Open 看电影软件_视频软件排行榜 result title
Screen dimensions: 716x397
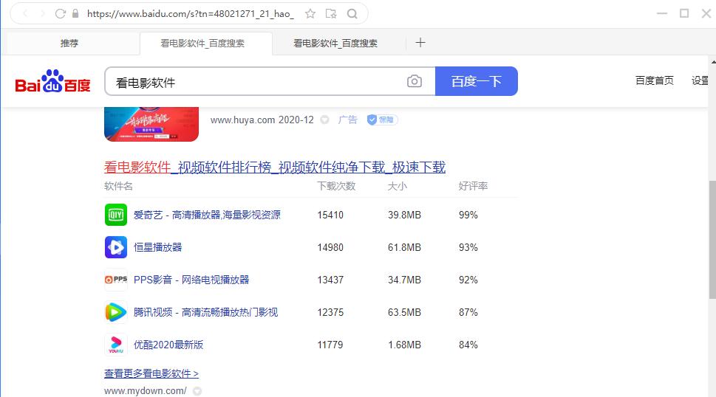click(x=274, y=168)
